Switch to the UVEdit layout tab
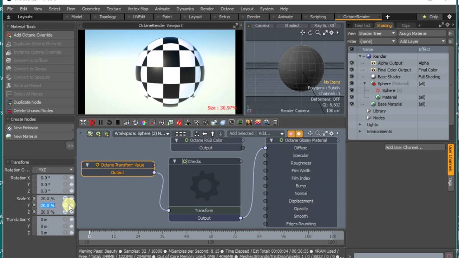The width and height of the screenshot is (459, 258). tap(139, 17)
